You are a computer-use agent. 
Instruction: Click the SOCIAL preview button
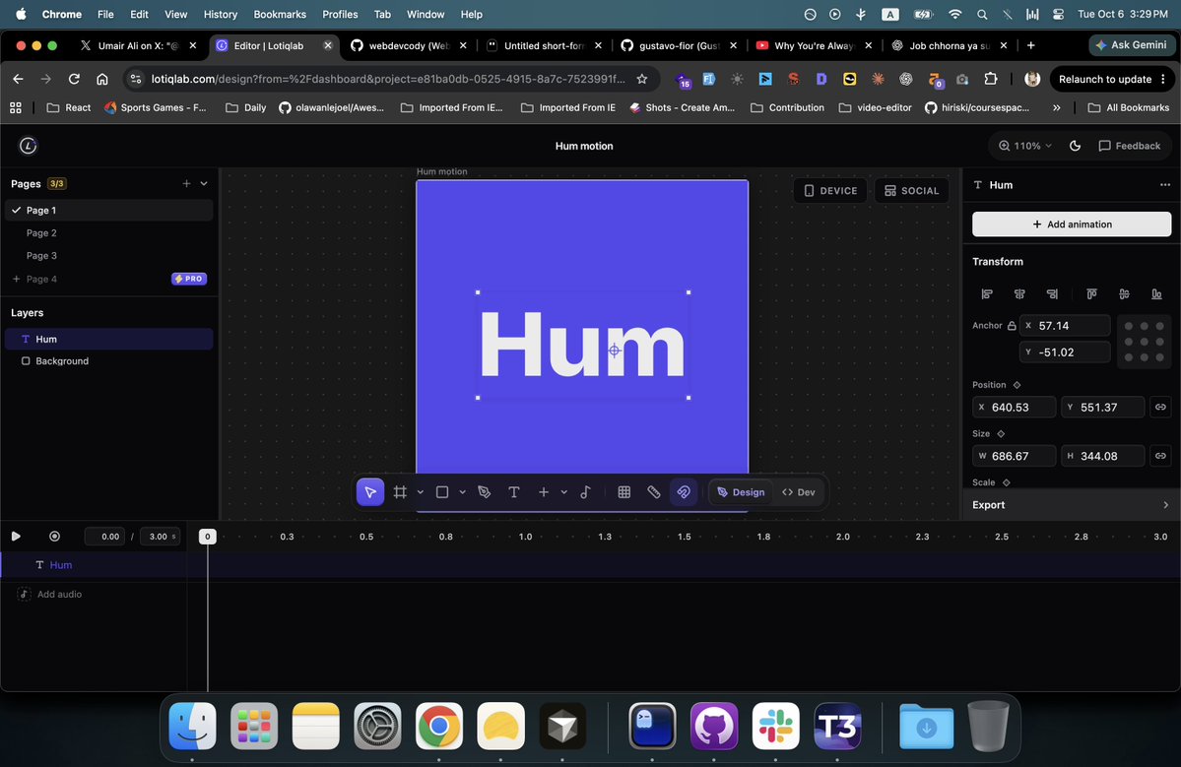pyautogui.click(x=911, y=190)
